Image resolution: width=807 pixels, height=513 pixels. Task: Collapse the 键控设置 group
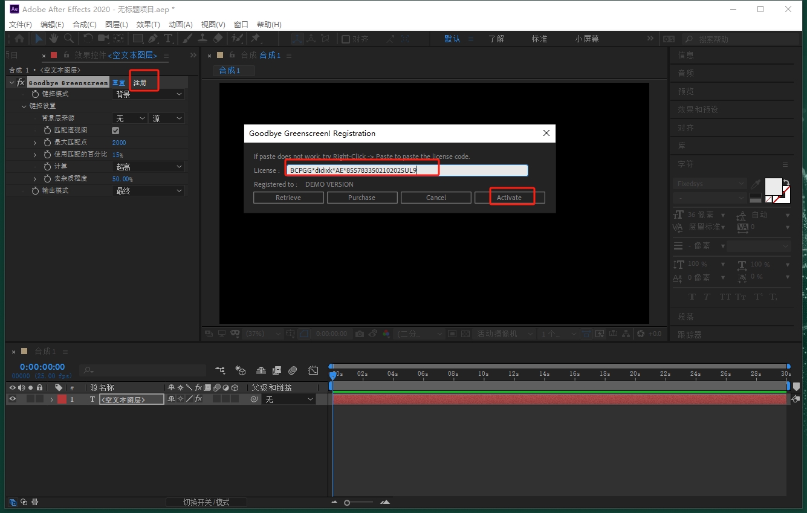(24, 106)
